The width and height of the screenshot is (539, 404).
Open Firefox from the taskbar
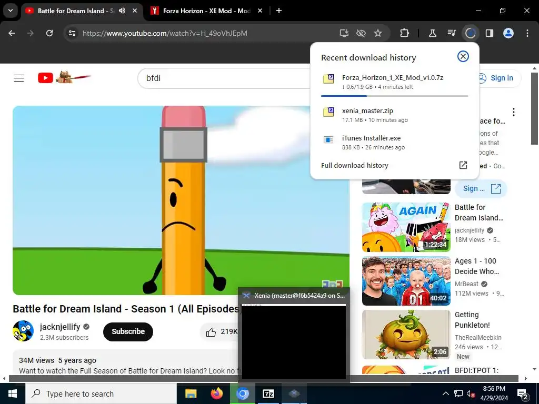point(216,393)
